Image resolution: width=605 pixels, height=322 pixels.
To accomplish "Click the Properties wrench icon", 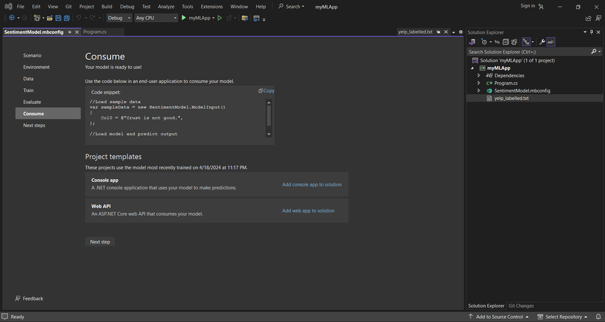I will click(x=542, y=42).
